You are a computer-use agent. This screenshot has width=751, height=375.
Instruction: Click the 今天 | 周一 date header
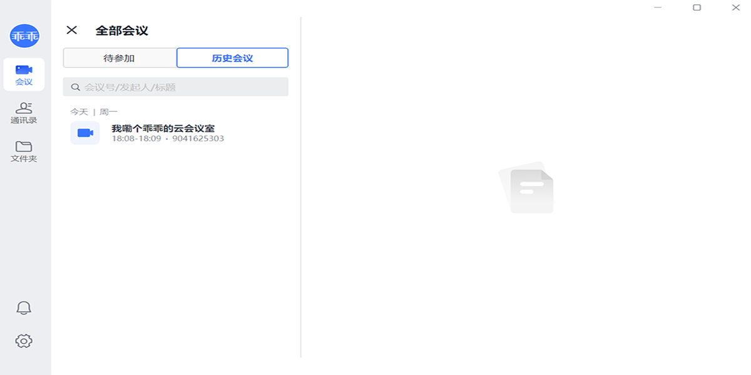coord(94,112)
